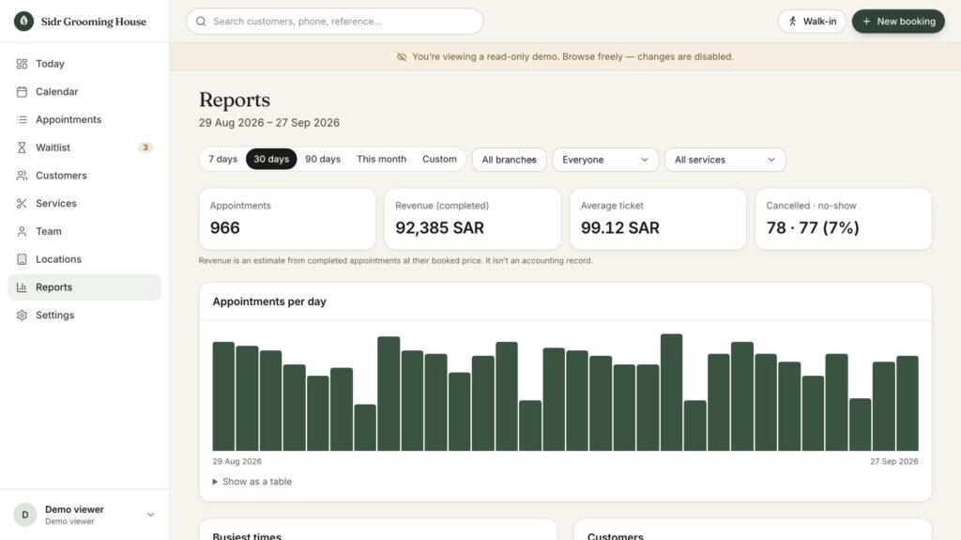Click the date range 29 Aug 2026 – 27 Sep 2026
The width and height of the screenshot is (961, 540).
tap(269, 123)
